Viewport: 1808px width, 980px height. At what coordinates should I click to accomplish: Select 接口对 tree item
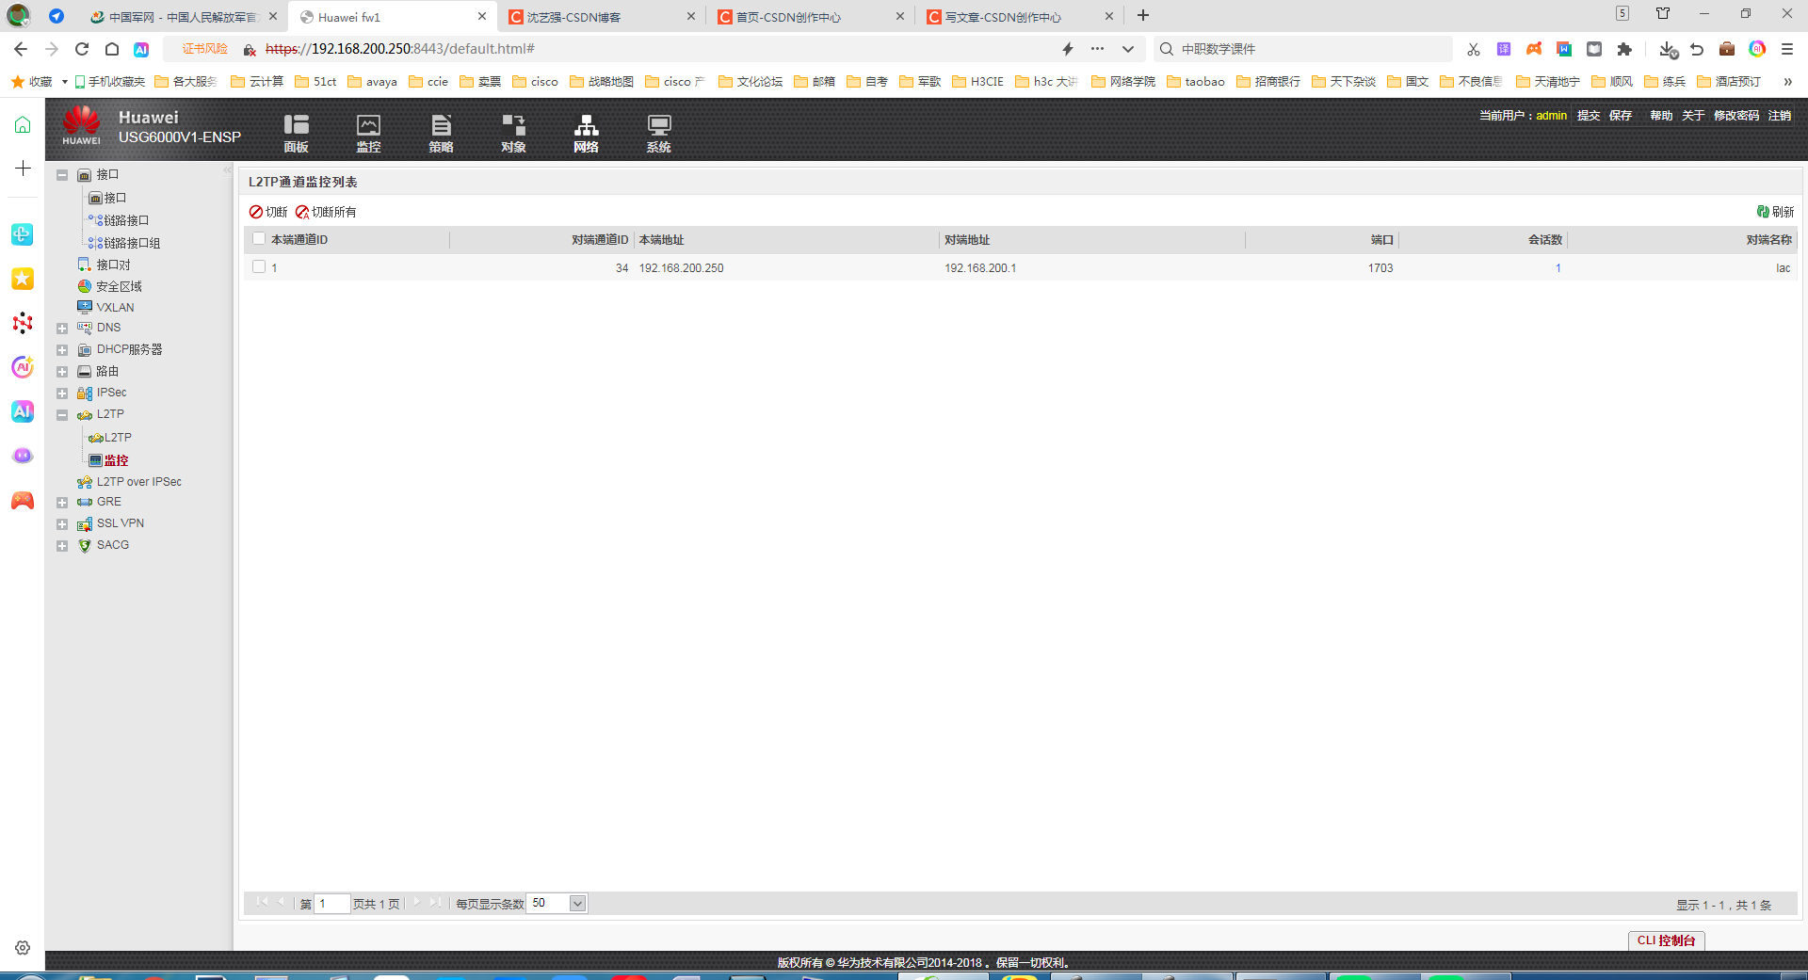[105, 265]
